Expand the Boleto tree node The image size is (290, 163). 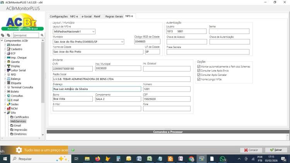pyautogui.click(x=5, y=92)
